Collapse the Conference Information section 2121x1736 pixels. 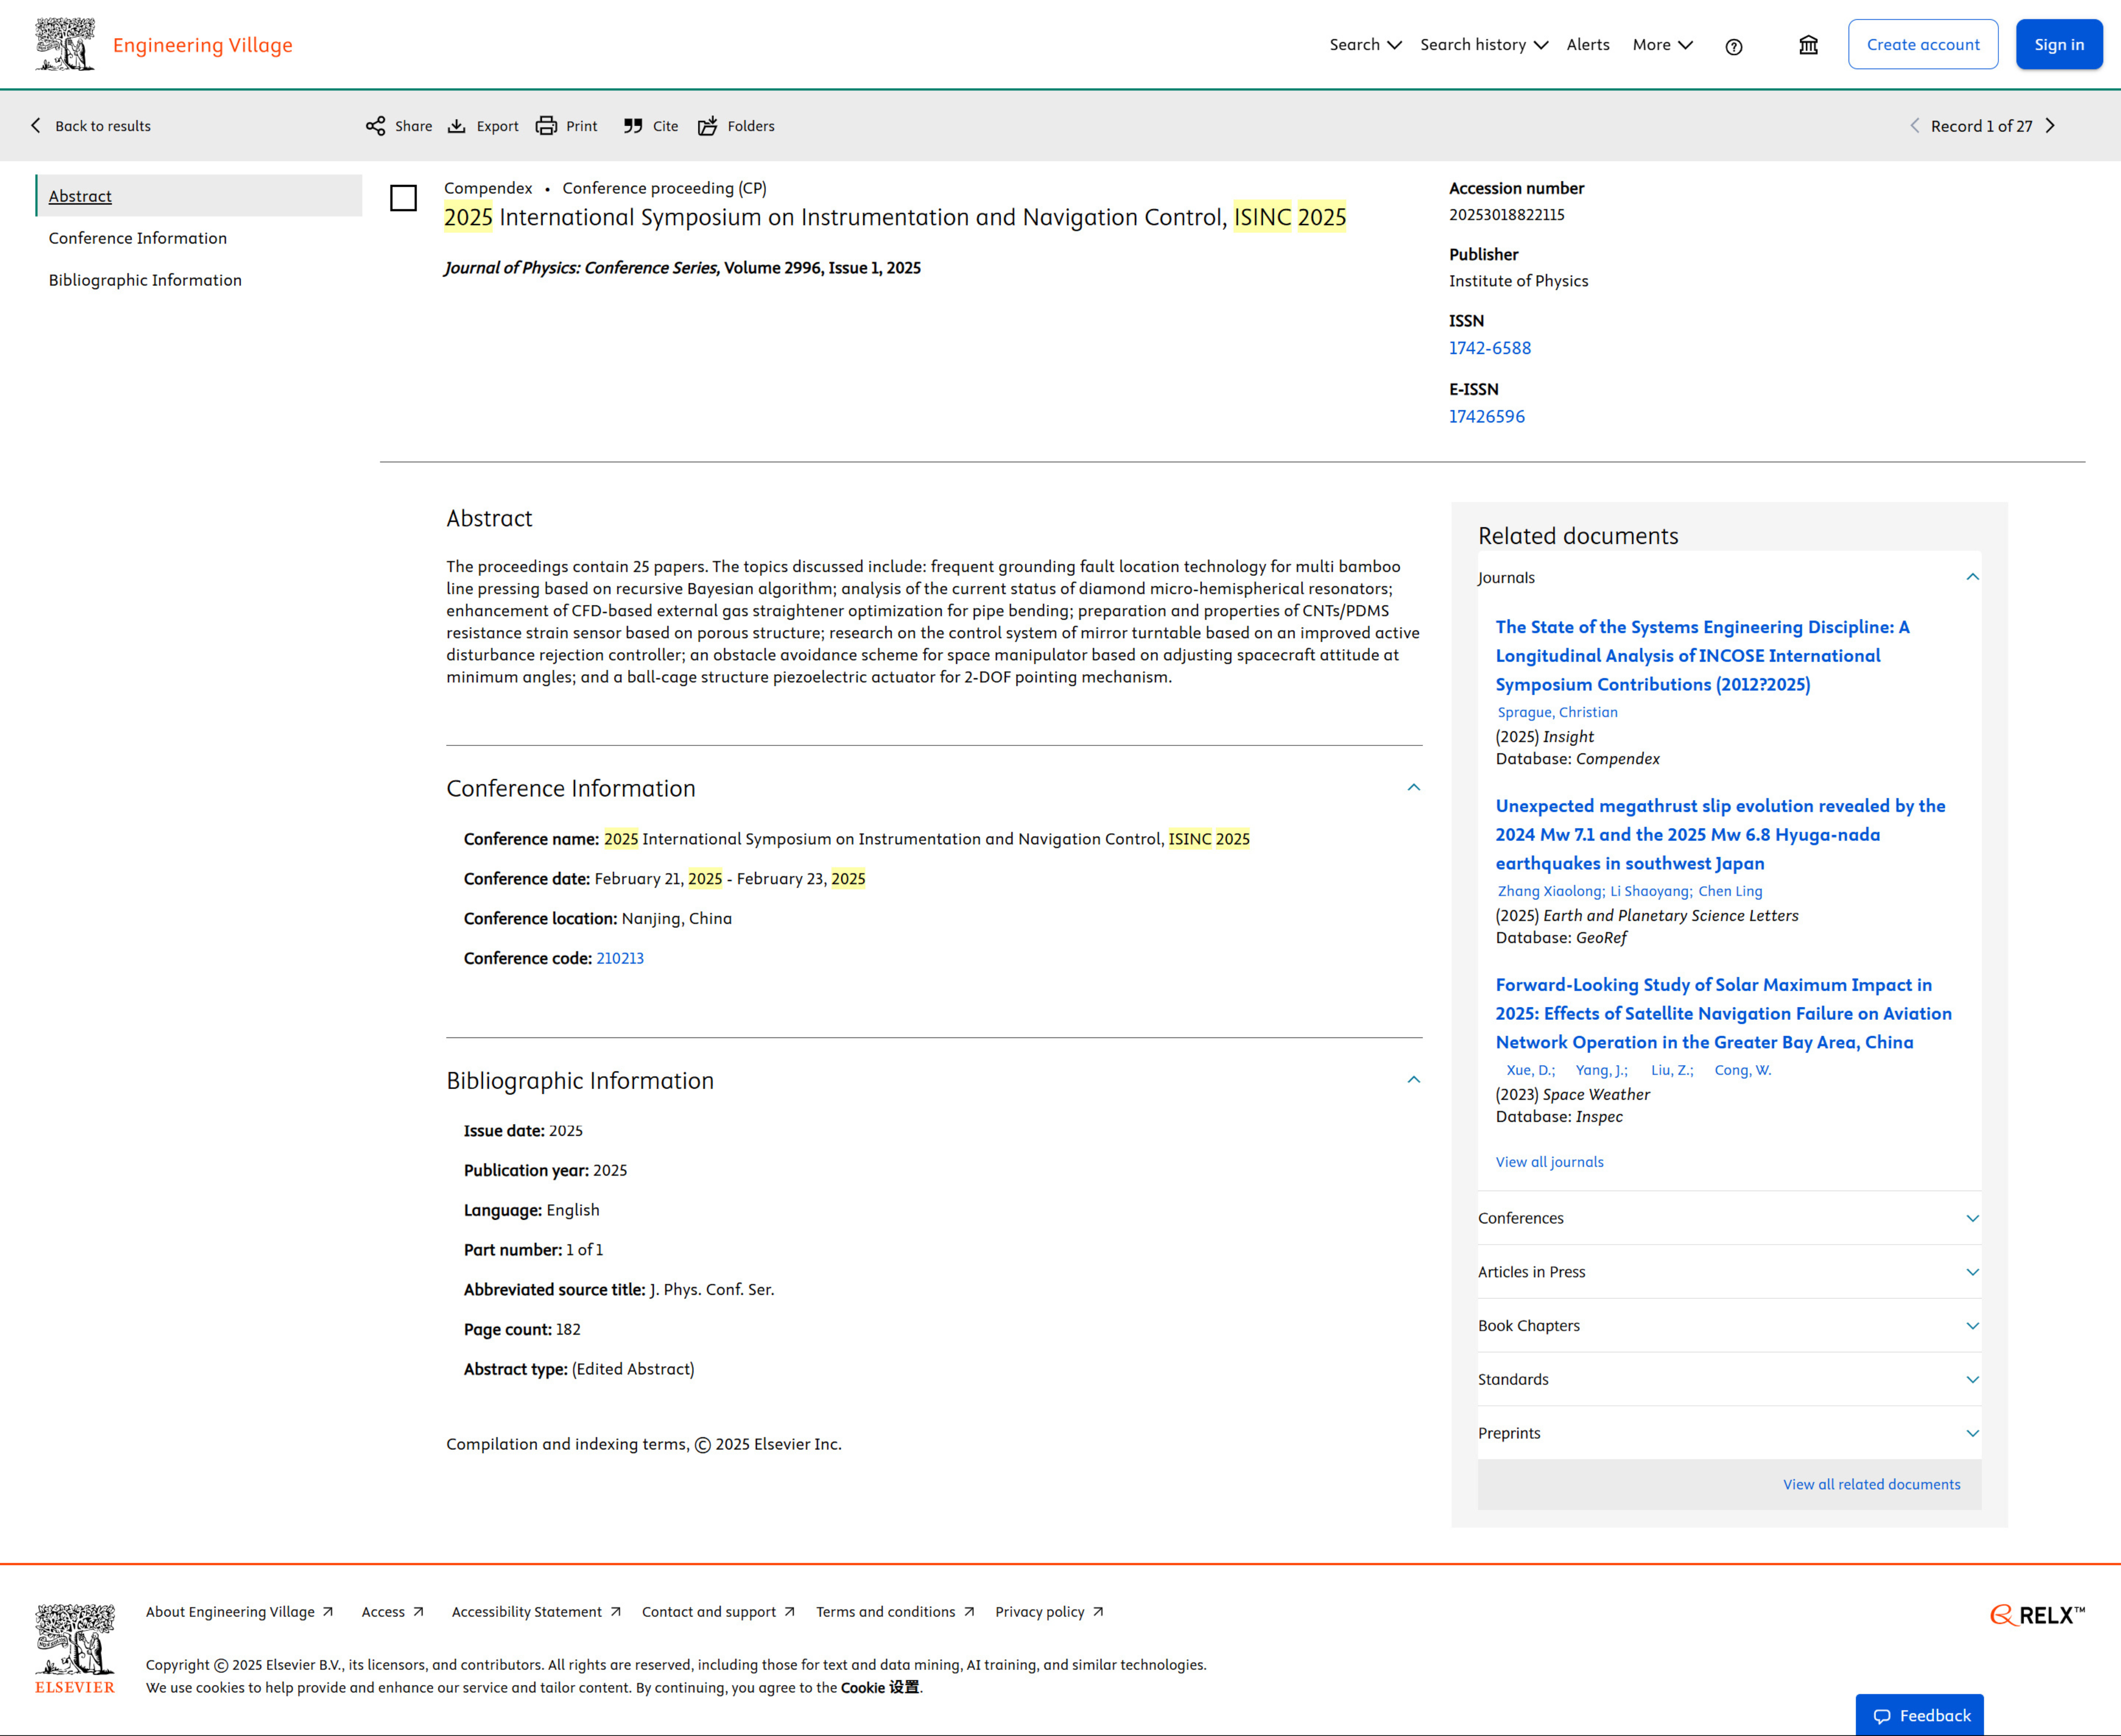tap(1413, 788)
